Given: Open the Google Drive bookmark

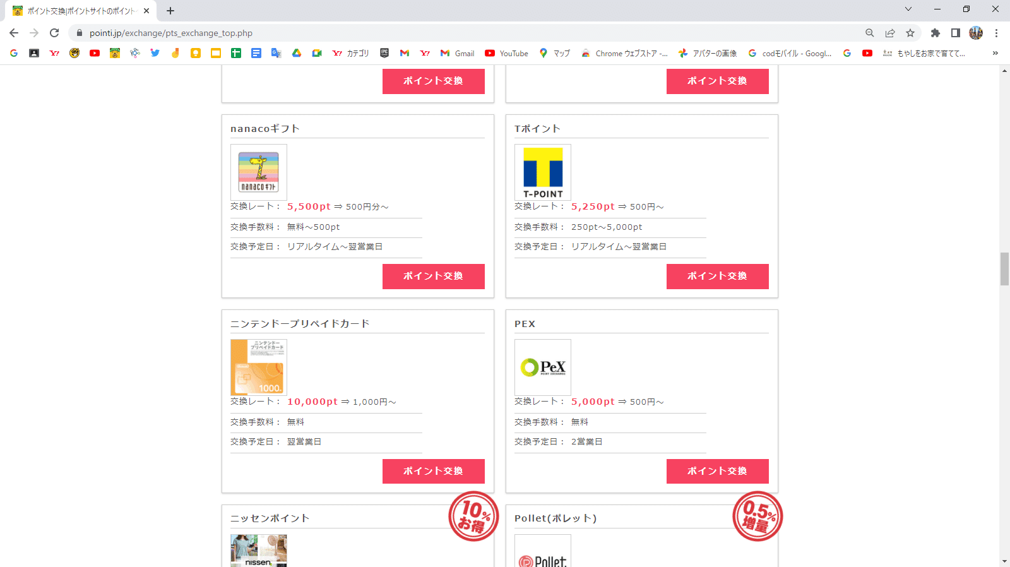Looking at the screenshot, I should 297,53.
